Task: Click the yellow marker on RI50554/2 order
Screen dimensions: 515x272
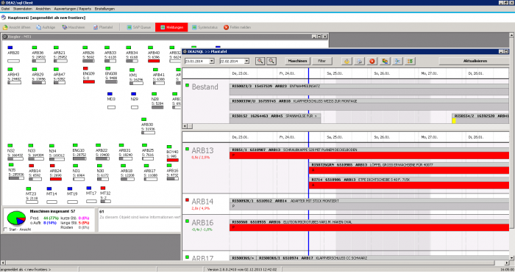Action: pos(454,121)
